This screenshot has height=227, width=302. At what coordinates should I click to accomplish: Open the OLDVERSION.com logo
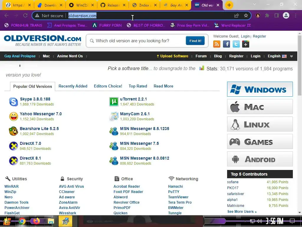(42, 40)
